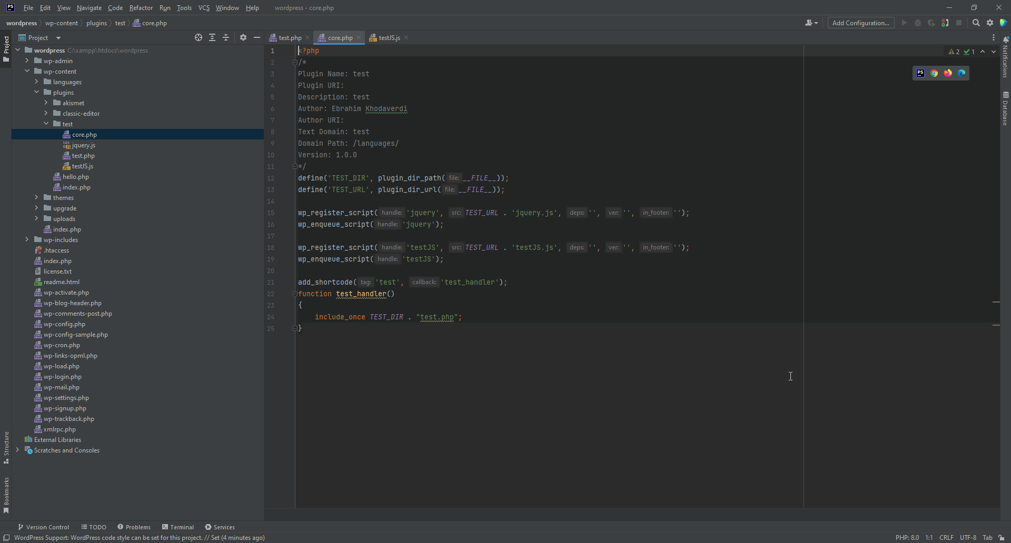Click the Run arrow icon in toolbar
The image size is (1011, 543).
point(904,23)
